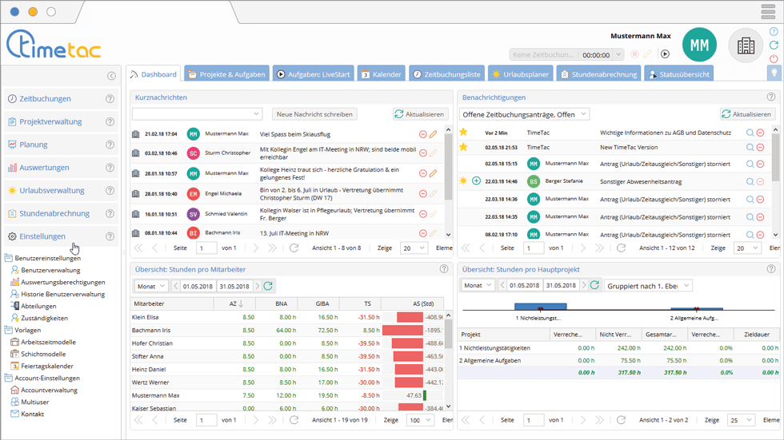Delete the Sturm Christopher short message

click(423, 153)
